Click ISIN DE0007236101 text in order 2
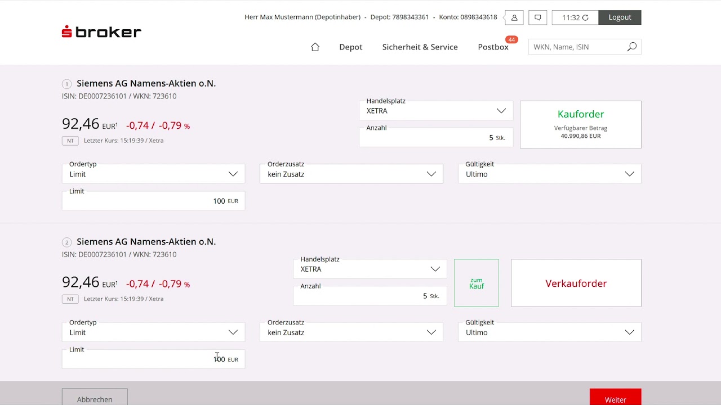The image size is (721, 405). click(94, 255)
